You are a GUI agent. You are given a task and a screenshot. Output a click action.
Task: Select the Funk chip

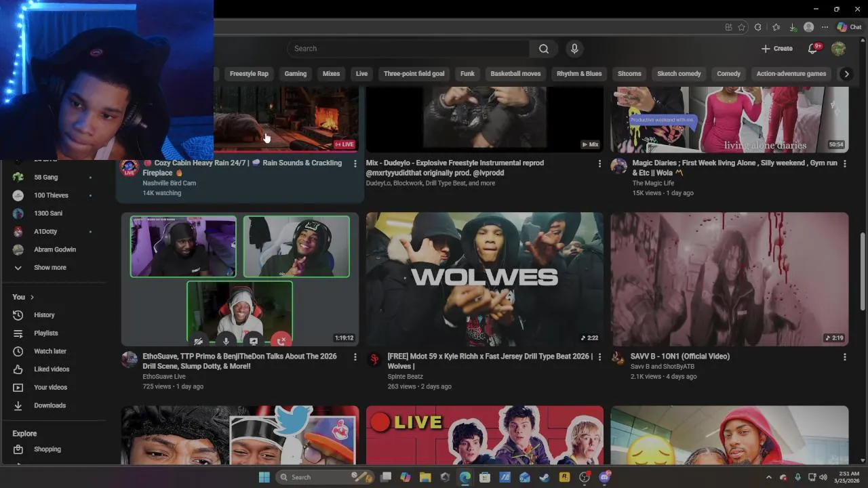[467, 74]
